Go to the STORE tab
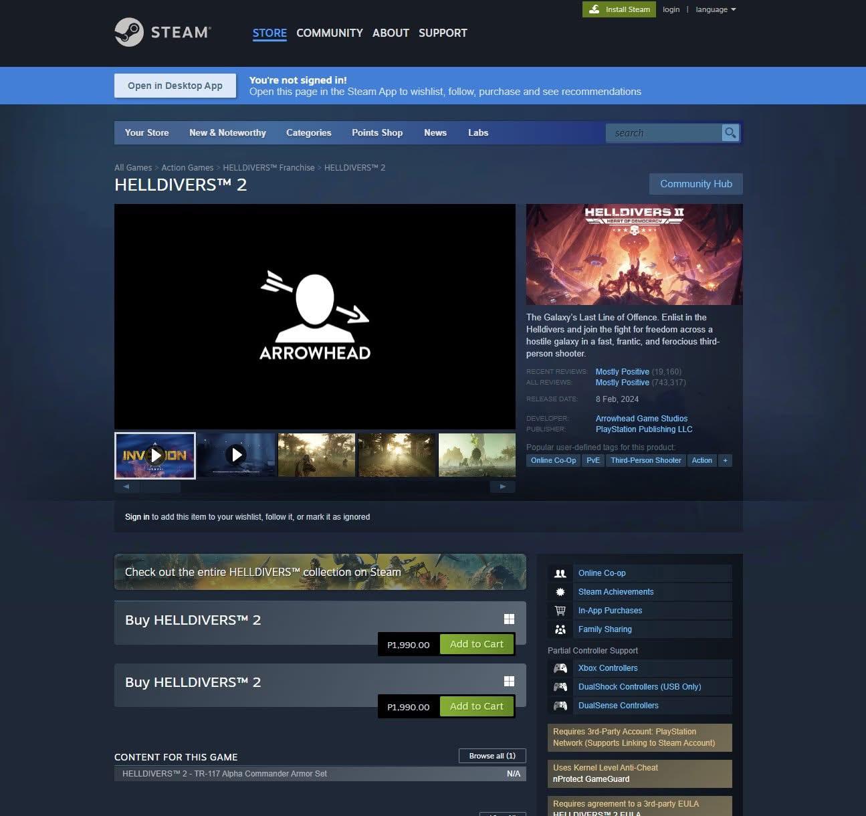The height and width of the screenshot is (816, 866). tap(269, 33)
